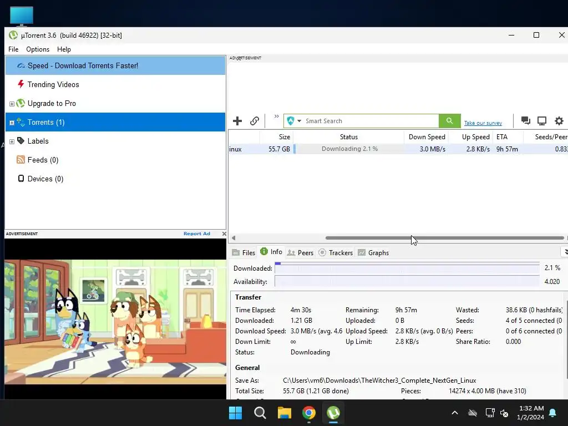This screenshot has height=426, width=568.
Task: Open Windows Search from the taskbar
Action: coord(260,413)
